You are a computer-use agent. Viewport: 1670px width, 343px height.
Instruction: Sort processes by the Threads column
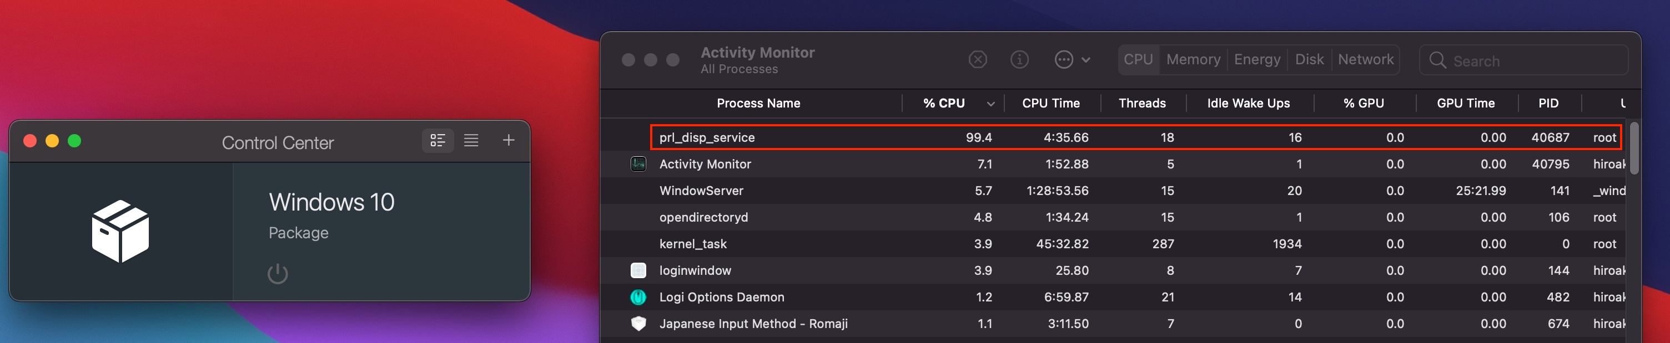click(1141, 104)
